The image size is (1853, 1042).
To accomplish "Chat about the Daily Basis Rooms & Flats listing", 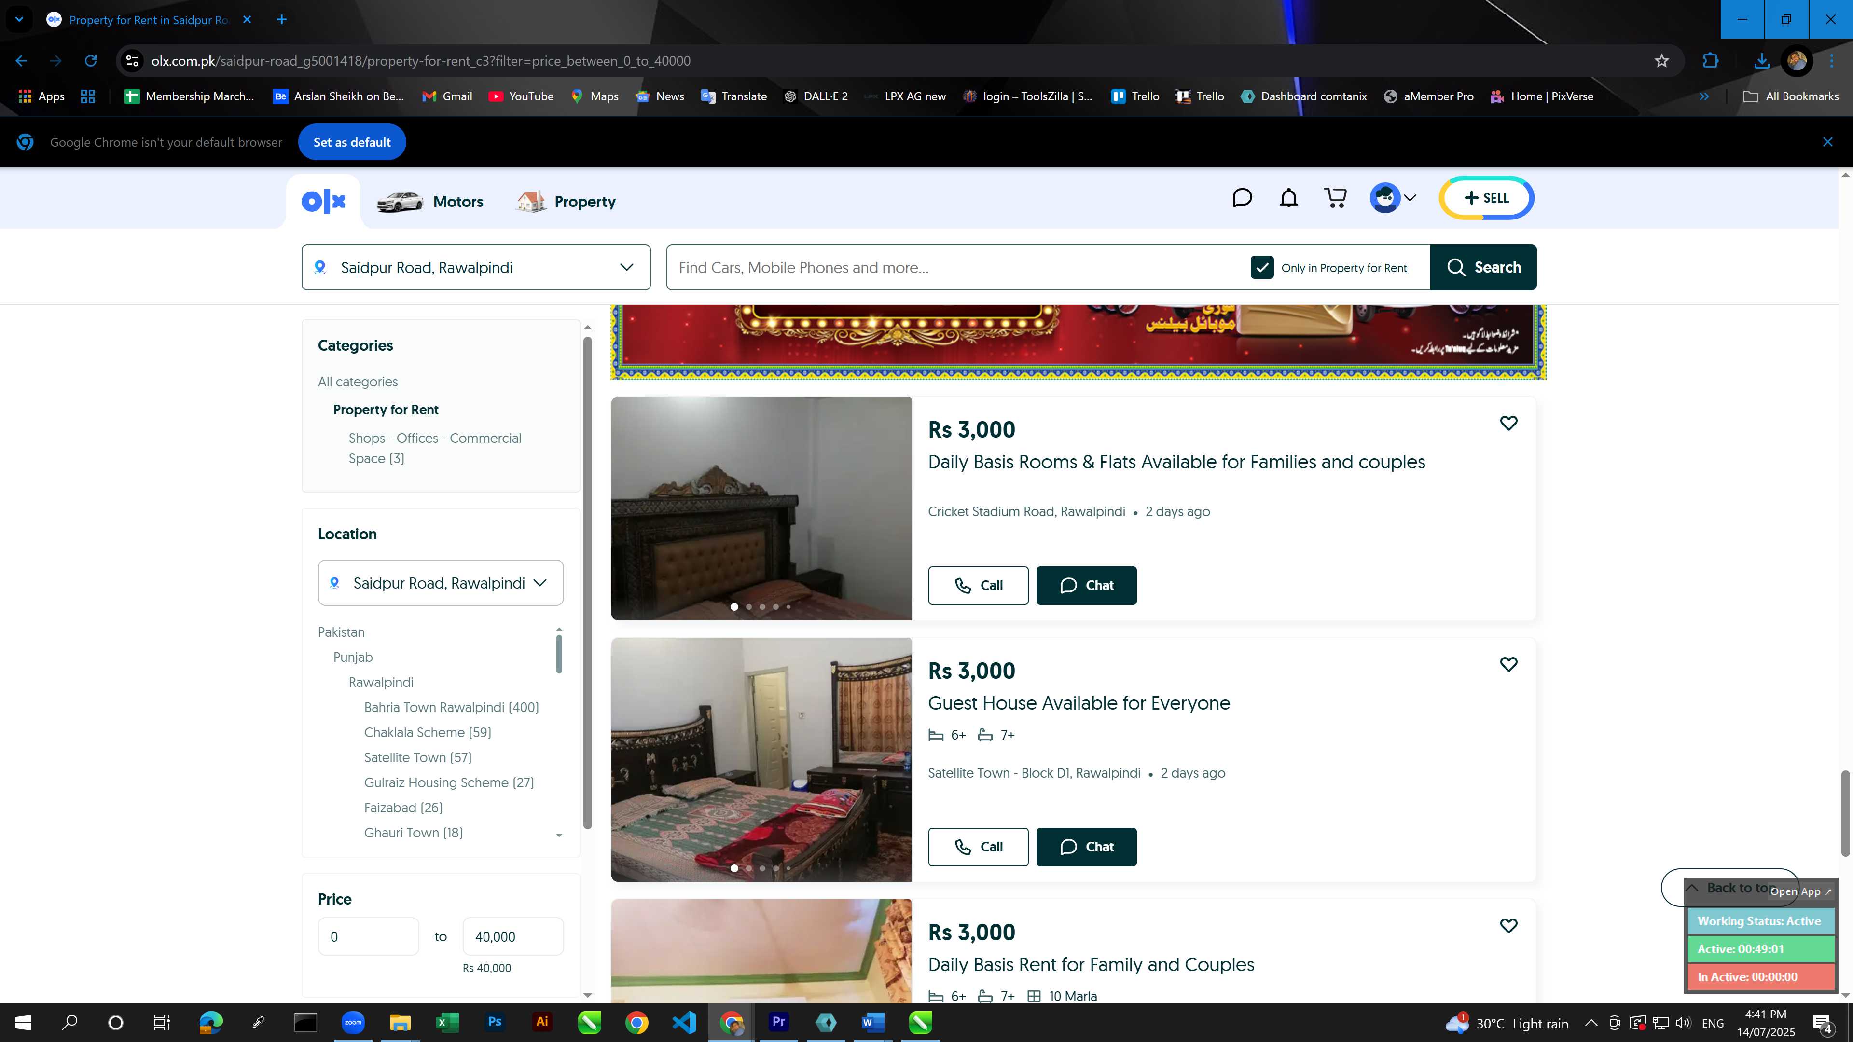I will click(x=1086, y=585).
